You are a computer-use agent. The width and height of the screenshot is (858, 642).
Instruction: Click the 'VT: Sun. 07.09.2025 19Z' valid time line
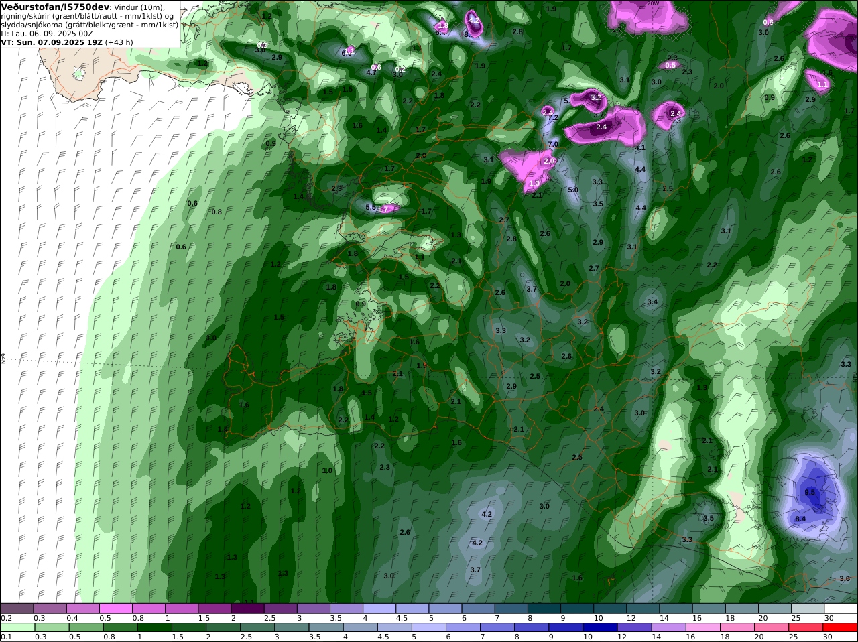(52, 42)
